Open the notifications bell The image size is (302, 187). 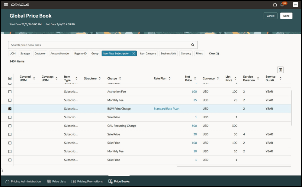click(x=282, y=5)
